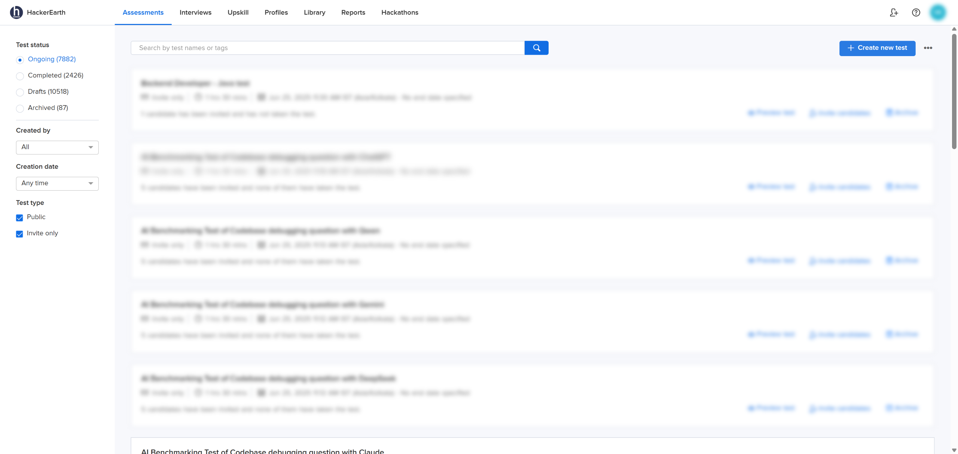Image resolution: width=958 pixels, height=454 pixels.
Task: Select Archived (87) test status
Action: (x=20, y=108)
